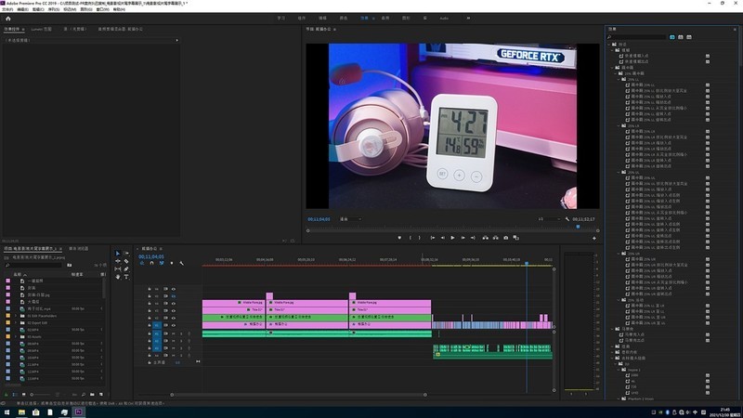
Task: Click the Export Frame camera icon
Action: click(506, 238)
